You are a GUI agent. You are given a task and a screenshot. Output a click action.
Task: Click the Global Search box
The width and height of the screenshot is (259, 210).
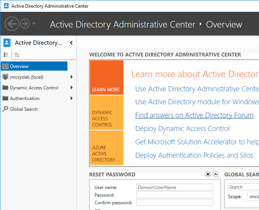(243, 187)
